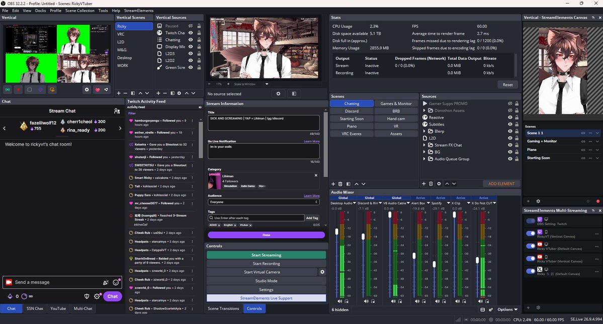Adjust the Alert Box volume fader
Screen dimensions: 603x324
coord(414,256)
